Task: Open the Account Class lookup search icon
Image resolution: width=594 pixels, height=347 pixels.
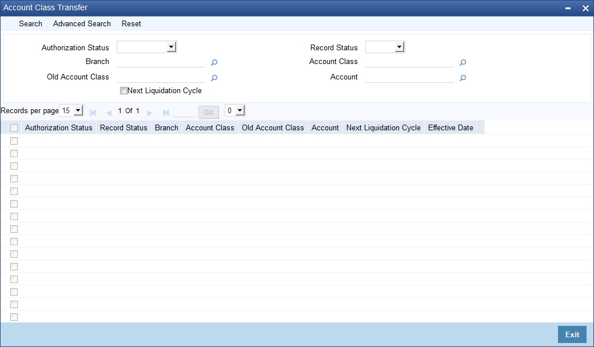Action: coord(463,62)
